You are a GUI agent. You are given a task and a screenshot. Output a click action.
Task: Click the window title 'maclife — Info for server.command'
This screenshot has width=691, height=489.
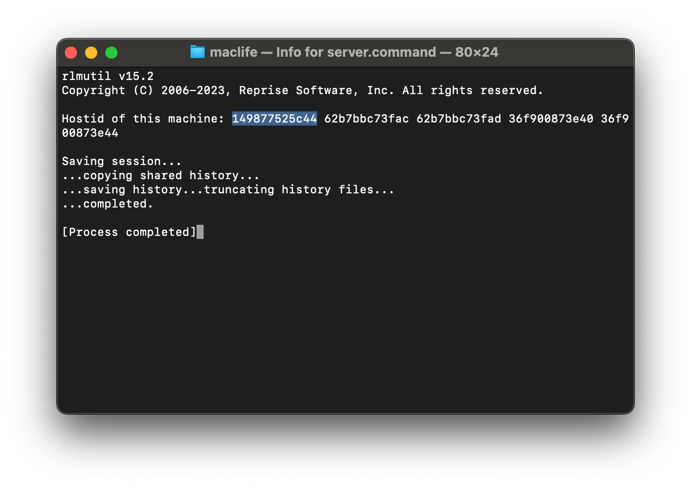323,52
